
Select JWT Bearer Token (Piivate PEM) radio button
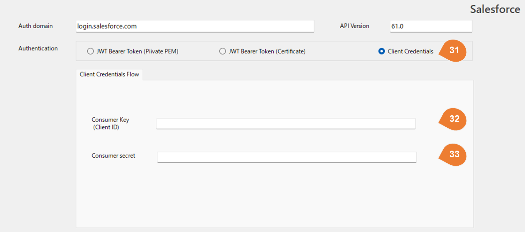(x=91, y=51)
